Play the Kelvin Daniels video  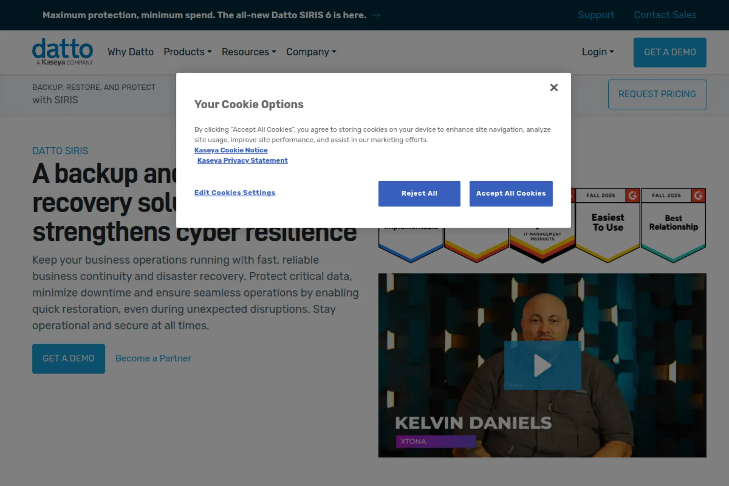(x=542, y=365)
